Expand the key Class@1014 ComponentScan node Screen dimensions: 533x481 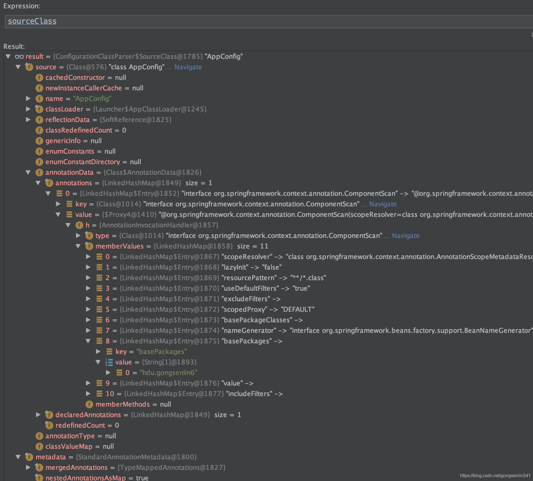(58, 204)
